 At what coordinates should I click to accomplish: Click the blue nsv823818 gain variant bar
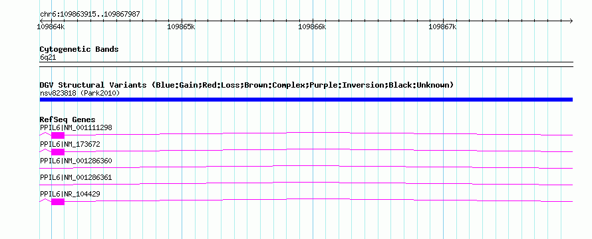pyautogui.click(x=306, y=100)
